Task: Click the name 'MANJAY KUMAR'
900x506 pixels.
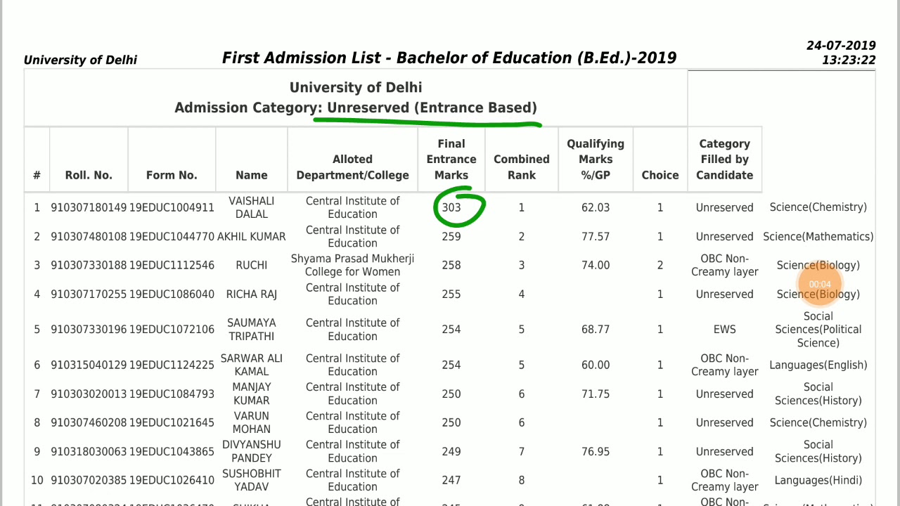Action: coord(252,394)
